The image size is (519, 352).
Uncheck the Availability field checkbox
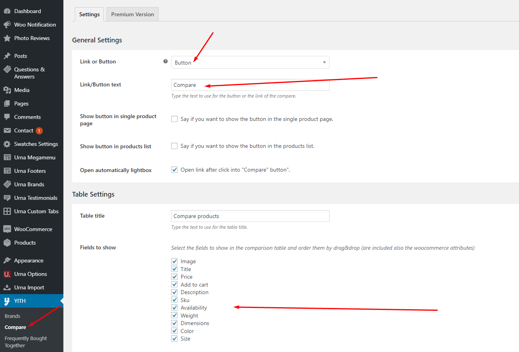[x=174, y=308]
